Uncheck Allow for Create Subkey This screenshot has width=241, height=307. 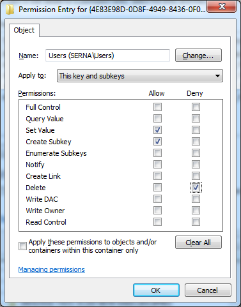tap(157, 142)
